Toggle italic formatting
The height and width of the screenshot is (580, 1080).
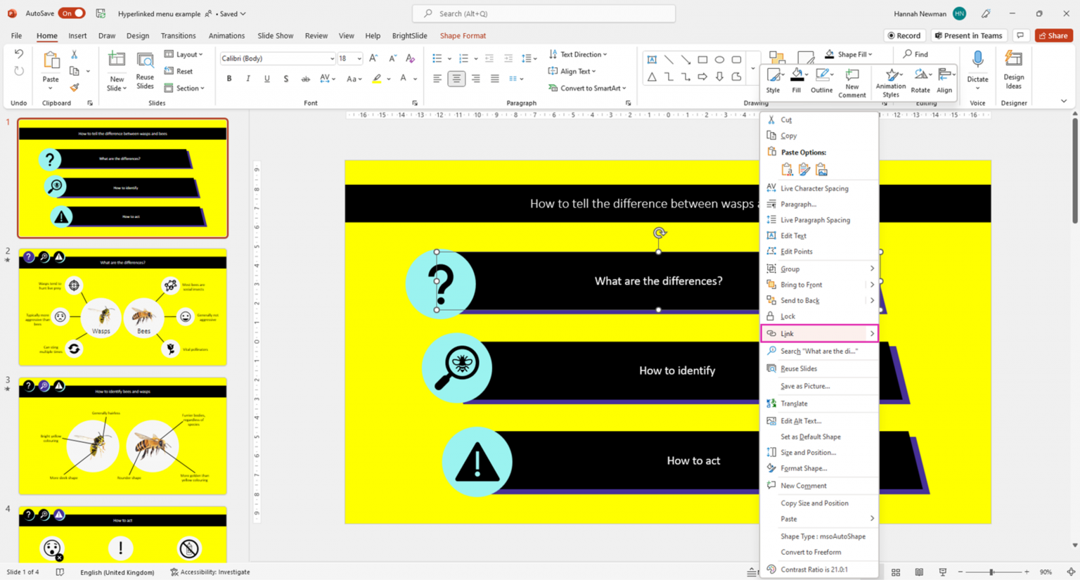[x=247, y=79]
